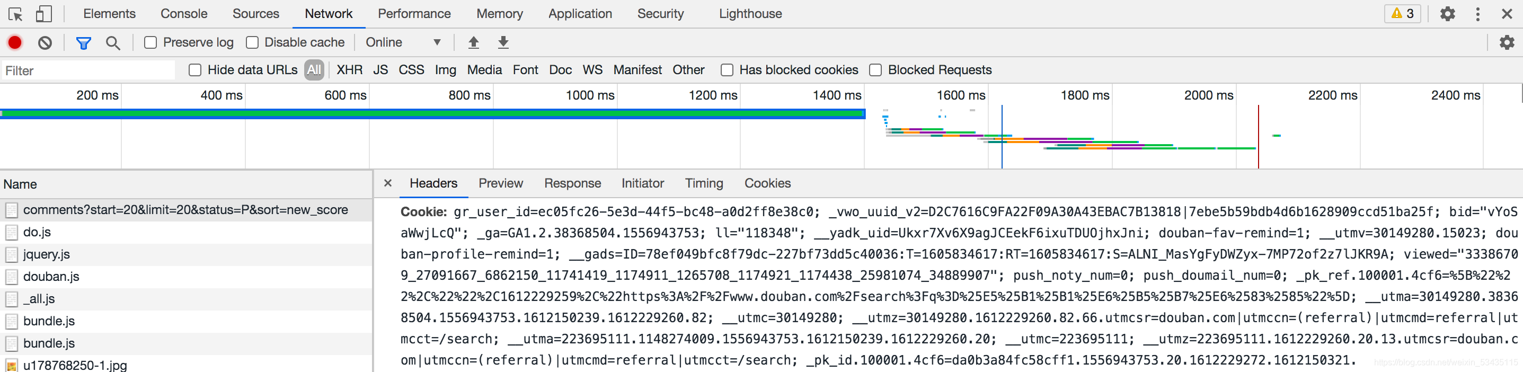Check Blocked Requests

[x=875, y=70]
